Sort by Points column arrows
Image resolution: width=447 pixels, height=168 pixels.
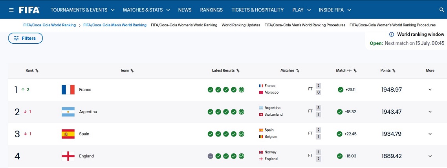coord(394,70)
